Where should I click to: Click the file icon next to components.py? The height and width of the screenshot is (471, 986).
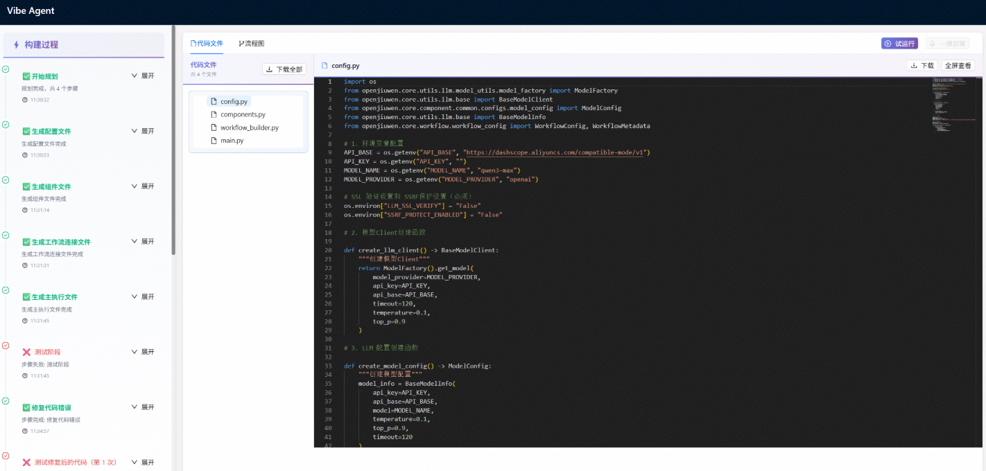[214, 114]
